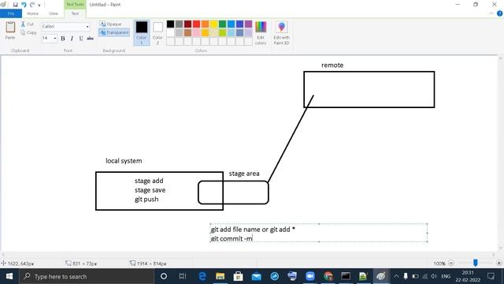Screen dimensions: 504x284
Task: Open Paint help icon
Action: pyautogui.click(x=499, y=13)
